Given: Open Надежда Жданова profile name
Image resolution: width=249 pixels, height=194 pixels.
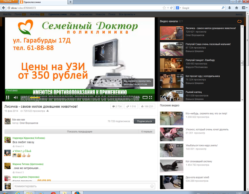Looking at the screenshot, I should (29, 138).
